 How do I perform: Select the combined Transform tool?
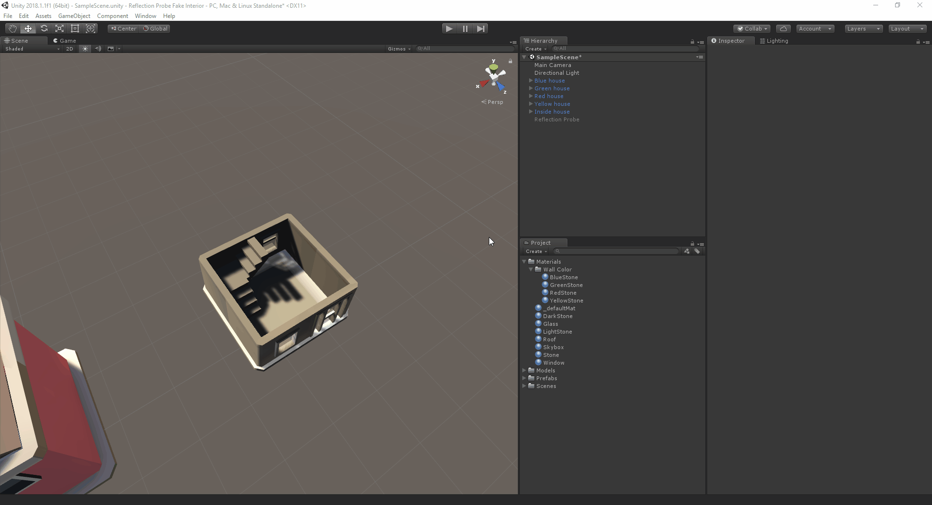pos(90,29)
